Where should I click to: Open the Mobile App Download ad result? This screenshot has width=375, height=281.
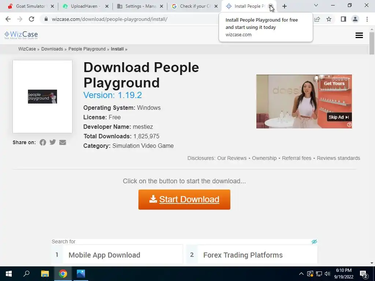117,255
